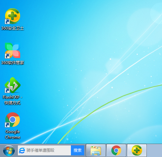Viewport: 162px width, 157px height.
Task: Click the Google Chrome text label
Action: [13, 134]
